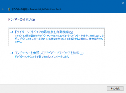
Task: Click description ドライバー ソフトウェアを手動で検索してインストールします。
Action: coord(42,57)
